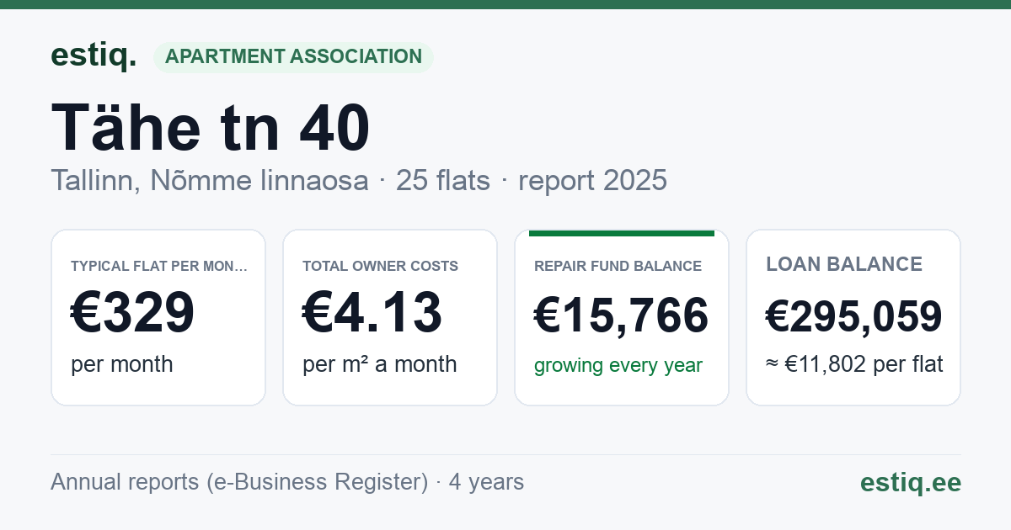This screenshot has width=1011, height=530.
Task: Click the 'per month' caption under €329
Action: point(122,364)
